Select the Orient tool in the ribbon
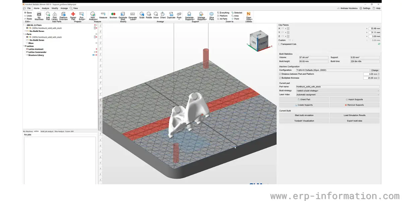The image size is (402, 201). click(x=163, y=15)
